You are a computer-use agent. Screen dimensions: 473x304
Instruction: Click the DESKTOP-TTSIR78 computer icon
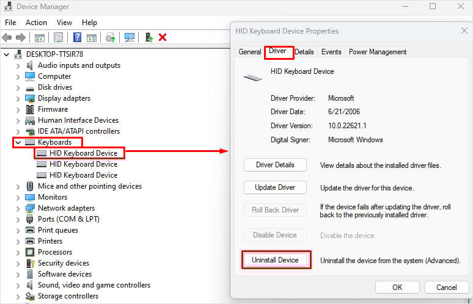pyautogui.click(x=18, y=54)
